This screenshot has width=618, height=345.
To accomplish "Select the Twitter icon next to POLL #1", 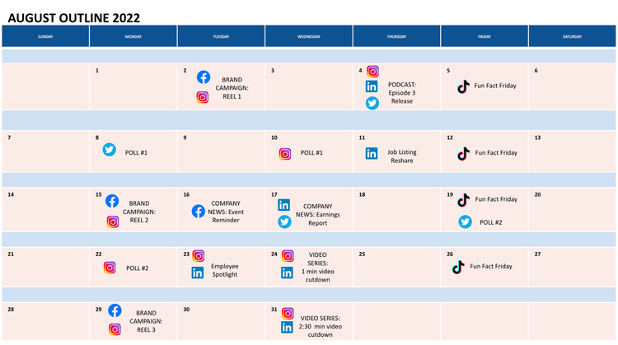I will (110, 149).
